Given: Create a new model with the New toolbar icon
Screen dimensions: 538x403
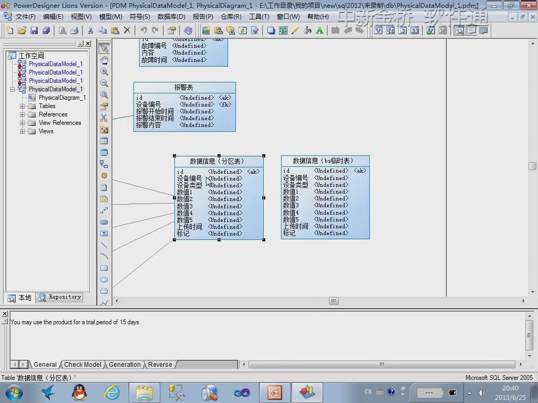Looking at the screenshot, I should 10,30.
